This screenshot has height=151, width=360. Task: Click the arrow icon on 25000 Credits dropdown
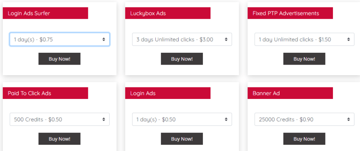coord(348,119)
